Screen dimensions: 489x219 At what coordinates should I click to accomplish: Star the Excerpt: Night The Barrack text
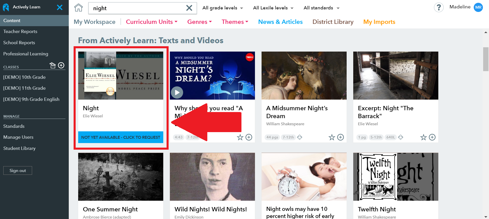point(423,137)
